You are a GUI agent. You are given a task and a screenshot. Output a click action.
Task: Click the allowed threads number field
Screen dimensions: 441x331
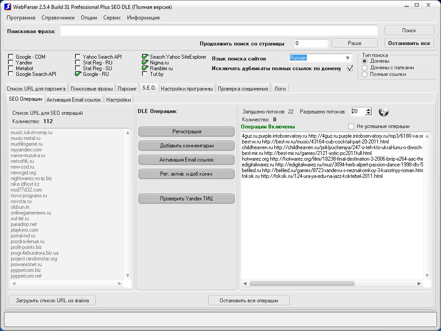(358, 112)
